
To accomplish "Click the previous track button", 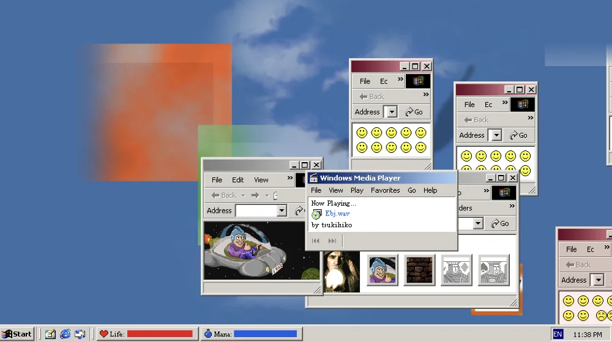I will point(316,241).
